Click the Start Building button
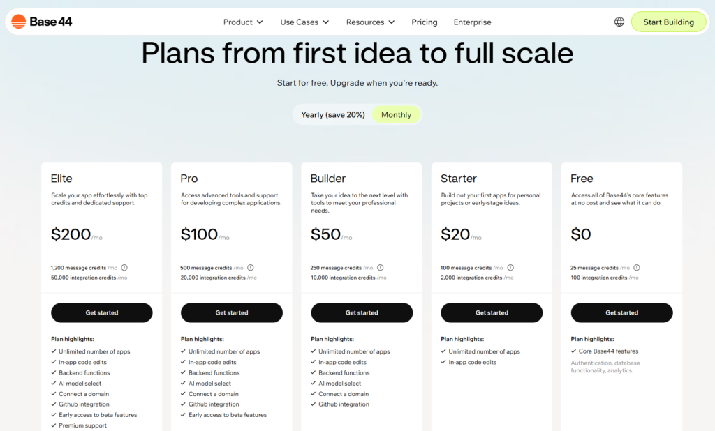The height and width of the screenshot is (431, 715). pos(668,22)
